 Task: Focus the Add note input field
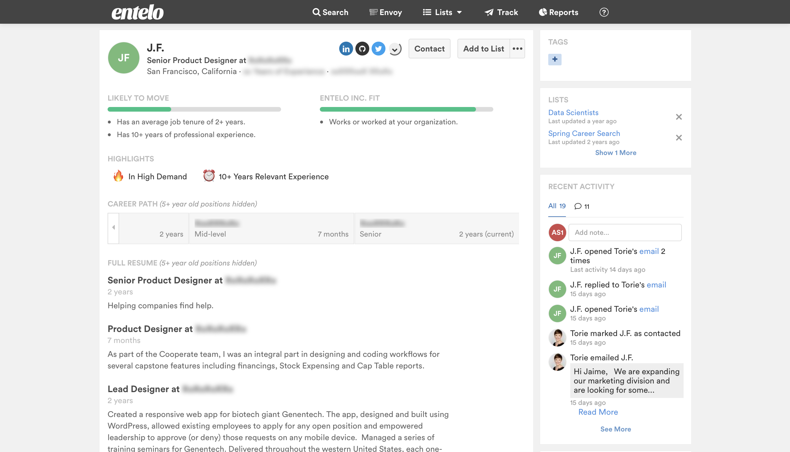click(625, 233)
